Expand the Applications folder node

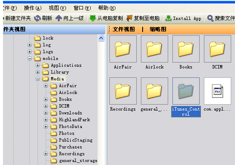(x=37, y=65)
